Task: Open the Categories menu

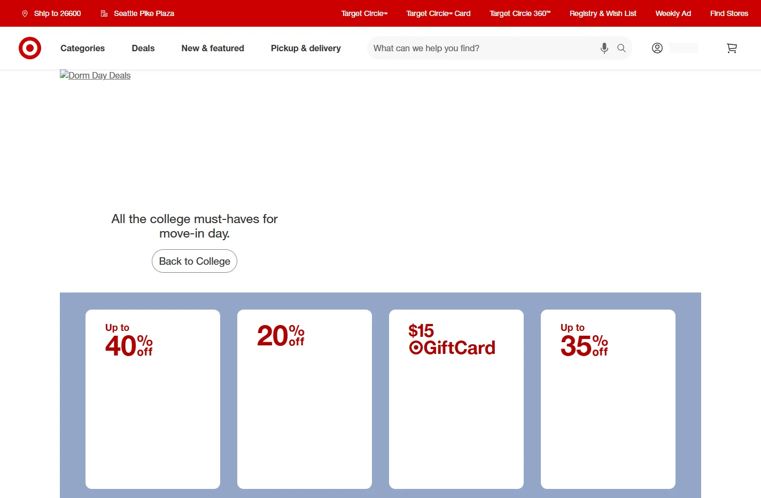Action: [x=82, y=48]
